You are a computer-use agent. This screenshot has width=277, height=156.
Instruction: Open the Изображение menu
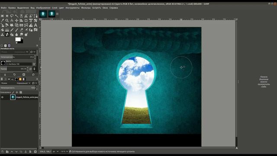(x=43, y=8)
